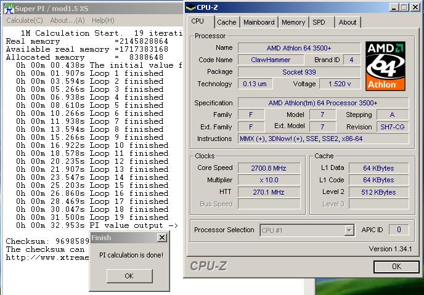Open the Cache tab in CPU-Z

pyautogui.click(x=227, y=22)
